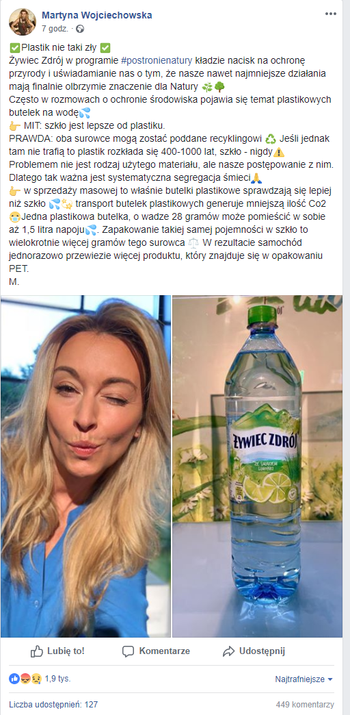Click the public globe privacy icon
350x715 pixels.
(80, 28)
